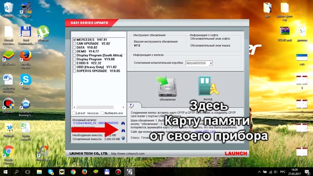Check DATA V10.82 checkbox
313x176 pixels.
tap(74, 47)
